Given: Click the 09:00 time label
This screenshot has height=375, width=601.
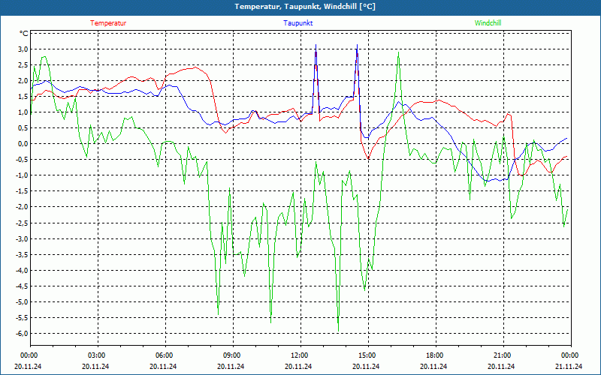Looking at the screenshot, I should [231, 355].
